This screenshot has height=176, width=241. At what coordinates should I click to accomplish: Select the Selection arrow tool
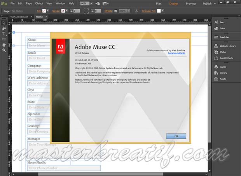pos(3,23)
